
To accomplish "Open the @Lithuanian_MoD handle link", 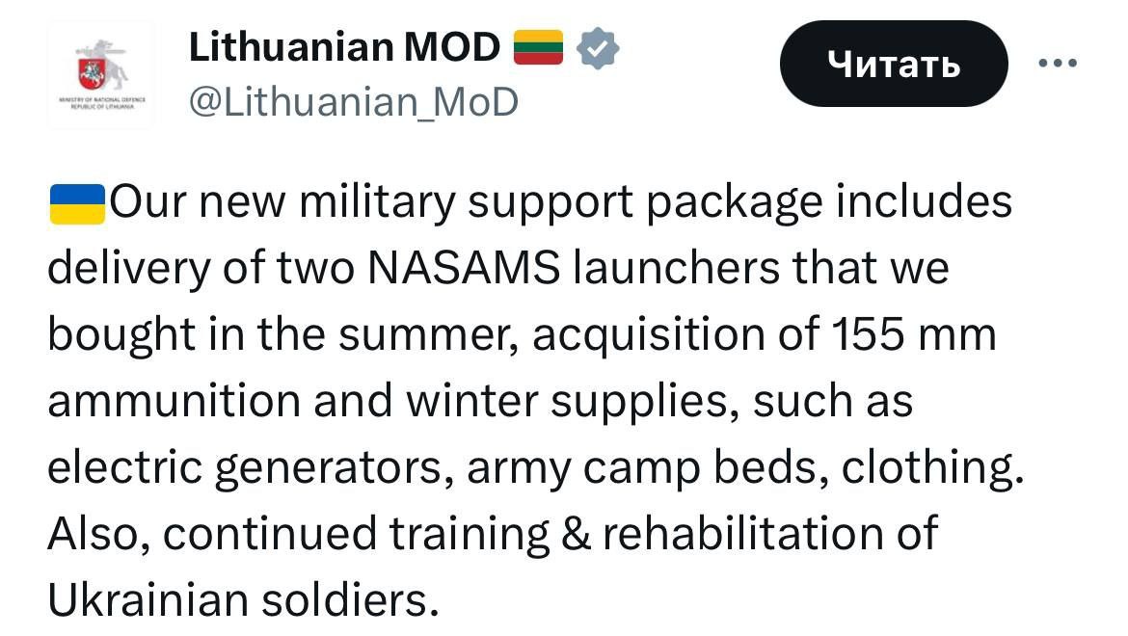I will 354,100.
